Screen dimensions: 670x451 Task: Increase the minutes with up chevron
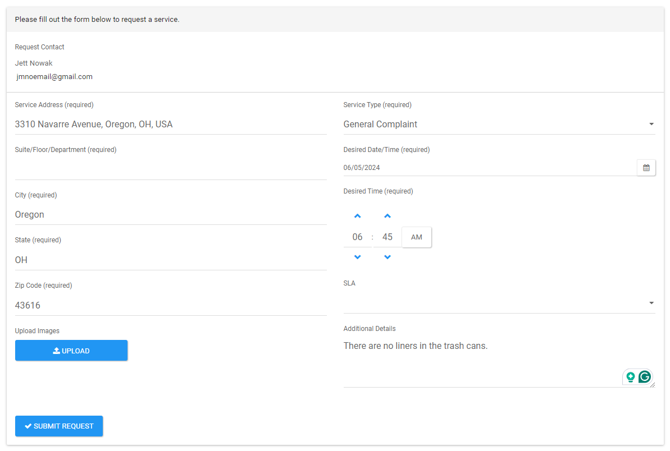387,216
